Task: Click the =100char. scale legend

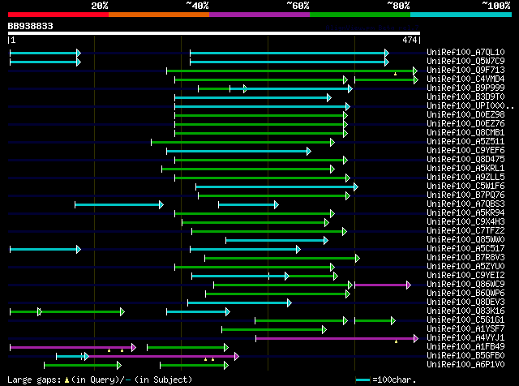Action: pyautogui.click(x=386, y=380)
